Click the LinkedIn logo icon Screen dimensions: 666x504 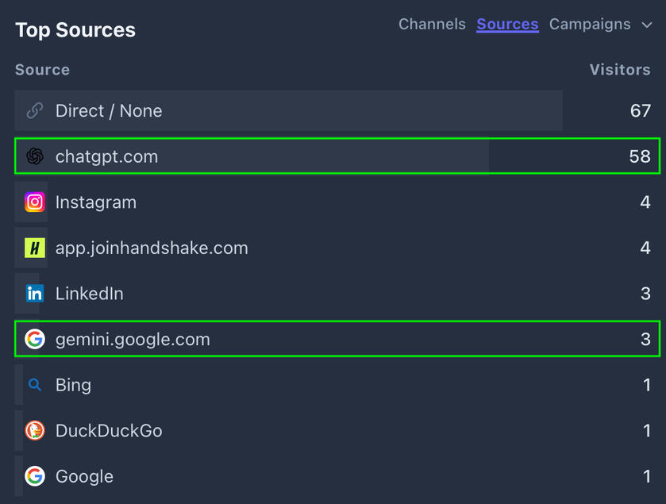(34, 294)
